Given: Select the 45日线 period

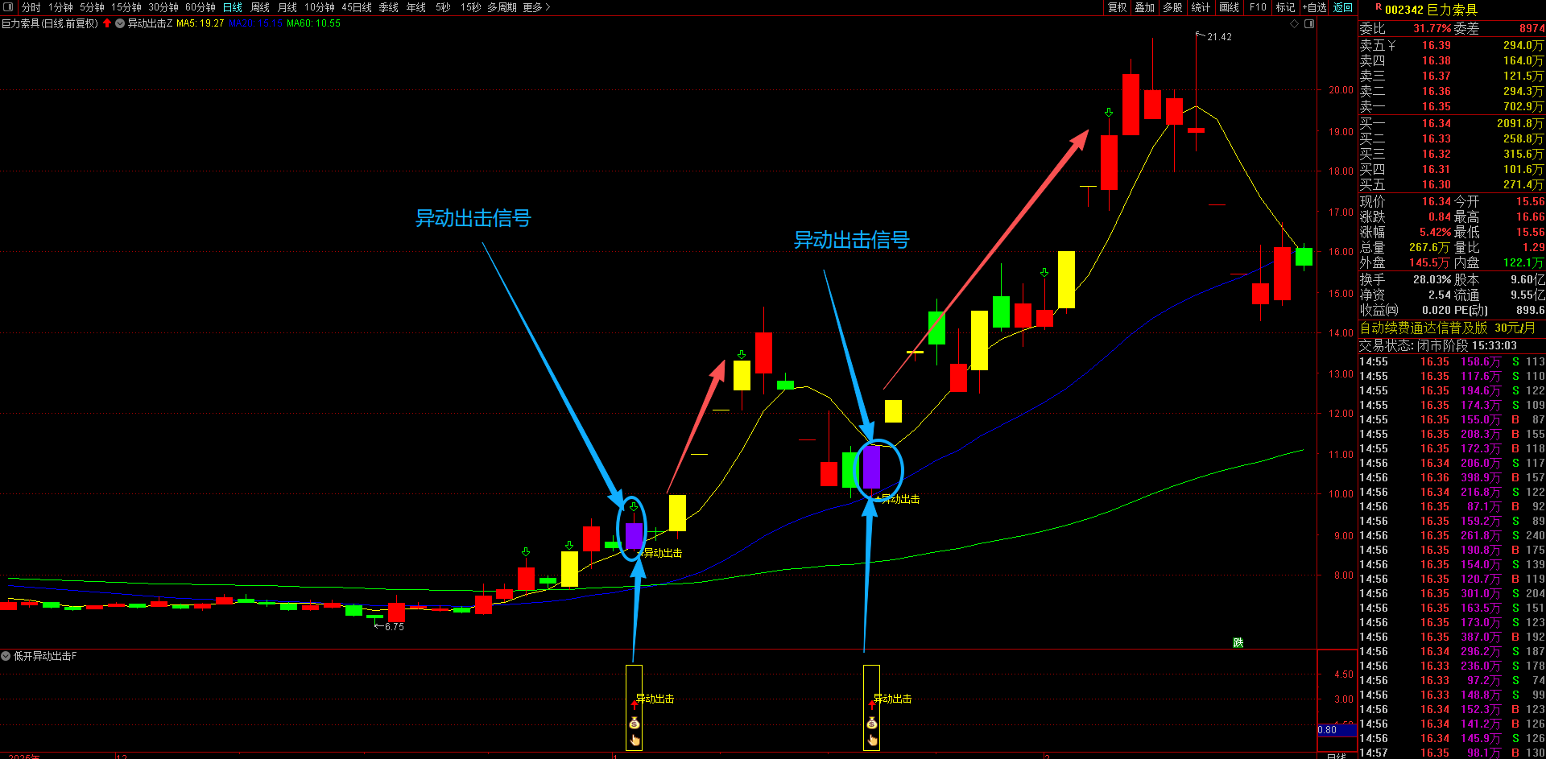Looking at the screenshot, I should pyautogui.click(x=357, y=7).
